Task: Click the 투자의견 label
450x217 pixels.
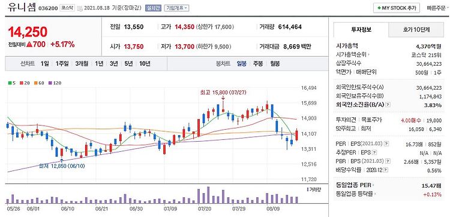Action: point(346,120)
